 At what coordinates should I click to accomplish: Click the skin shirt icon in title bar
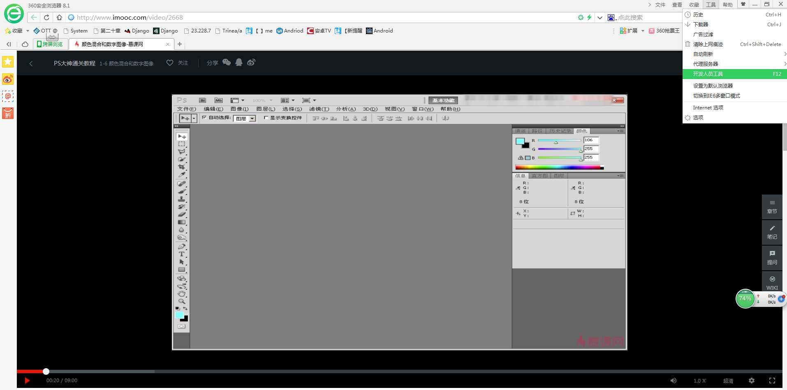click(743, 4)
